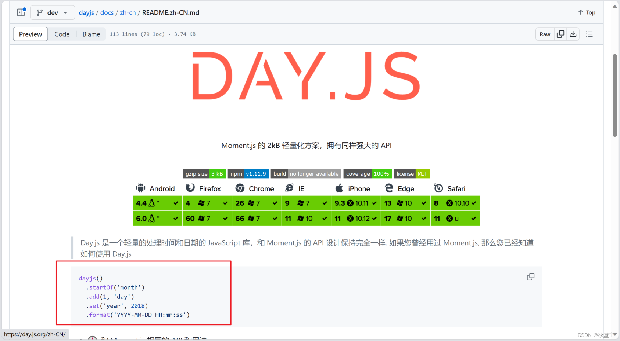Click the Edge browser icon
This screenshot has width=620, height=341.
point(389,188)
